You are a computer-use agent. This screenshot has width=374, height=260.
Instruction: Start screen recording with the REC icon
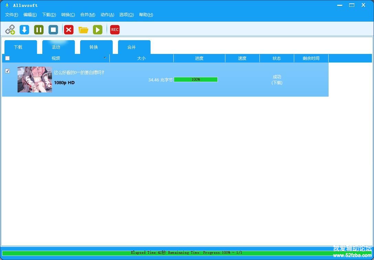(x=115, y=30)
